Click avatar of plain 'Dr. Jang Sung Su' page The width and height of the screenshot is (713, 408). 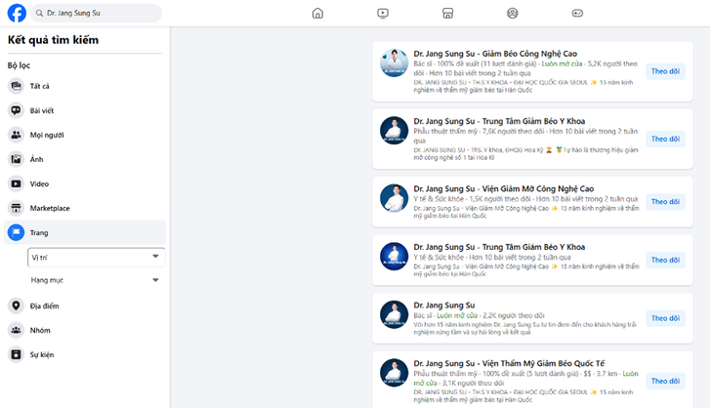tap(394, 314)
